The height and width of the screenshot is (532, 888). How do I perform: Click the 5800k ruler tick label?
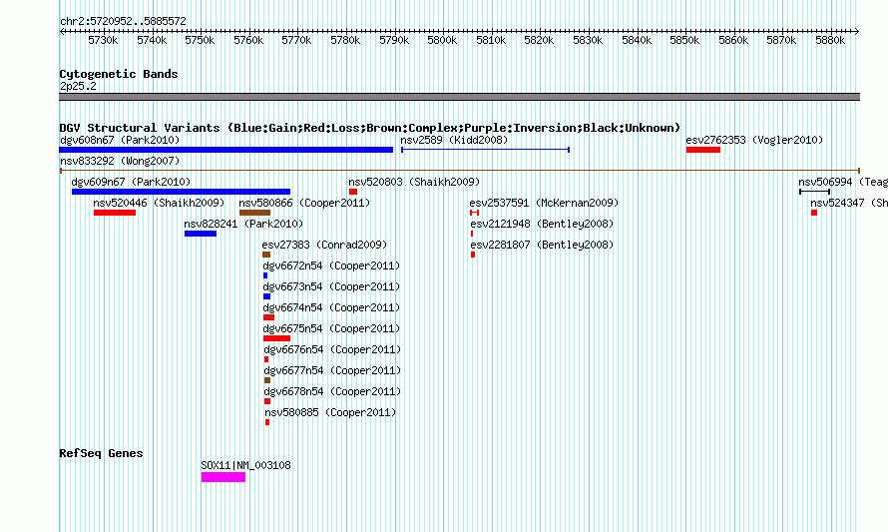(442, 40)
